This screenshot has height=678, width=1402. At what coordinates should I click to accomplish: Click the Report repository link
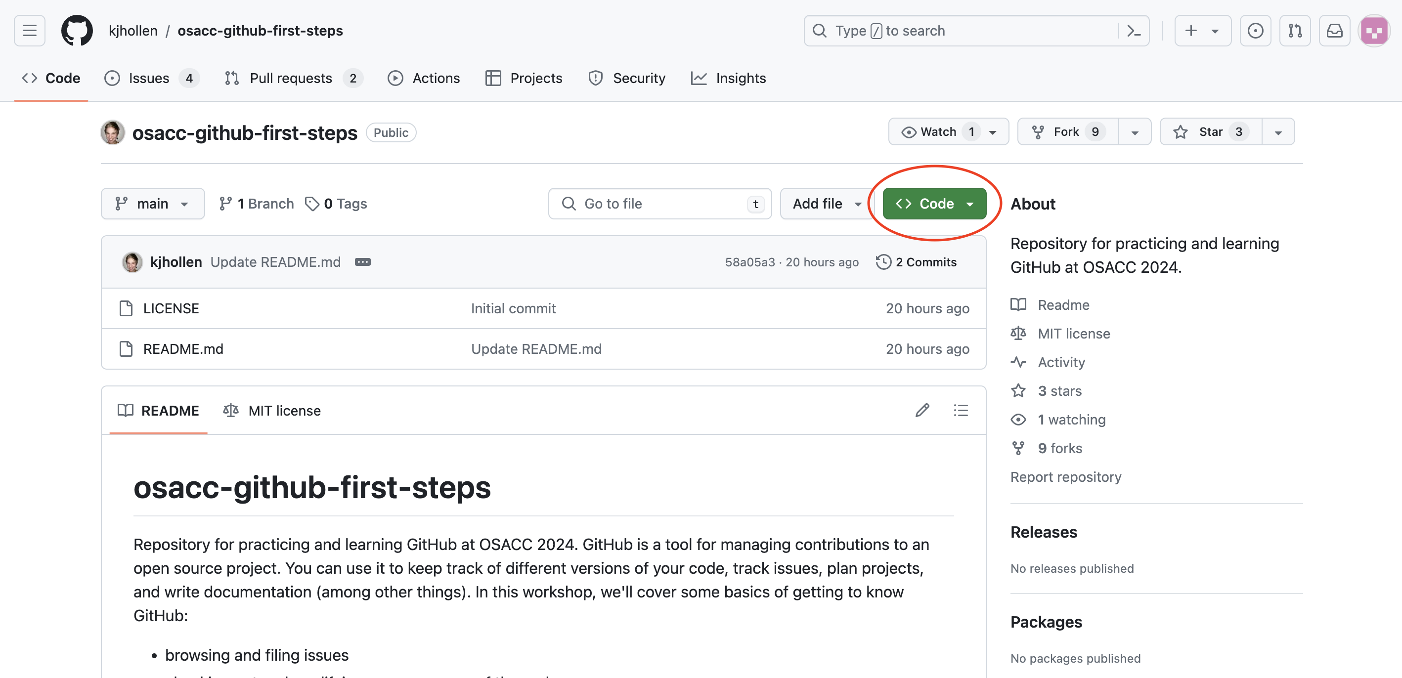pos(1065,477)
